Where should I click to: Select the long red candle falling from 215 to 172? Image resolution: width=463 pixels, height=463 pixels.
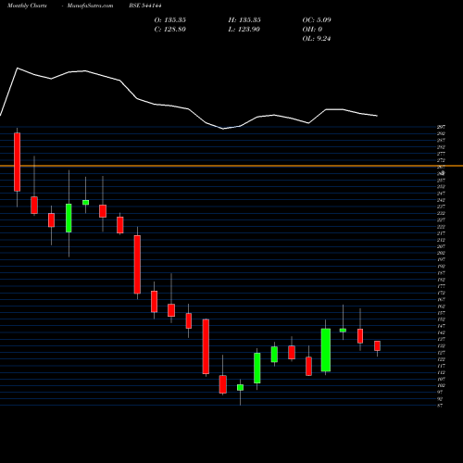click(137, 265)
